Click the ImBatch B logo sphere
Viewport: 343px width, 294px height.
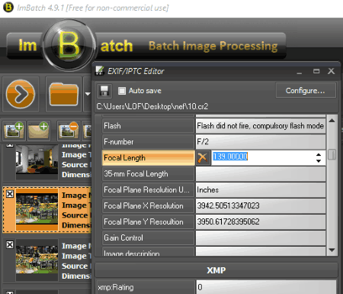pyautogui.click(x=69, y=45)
